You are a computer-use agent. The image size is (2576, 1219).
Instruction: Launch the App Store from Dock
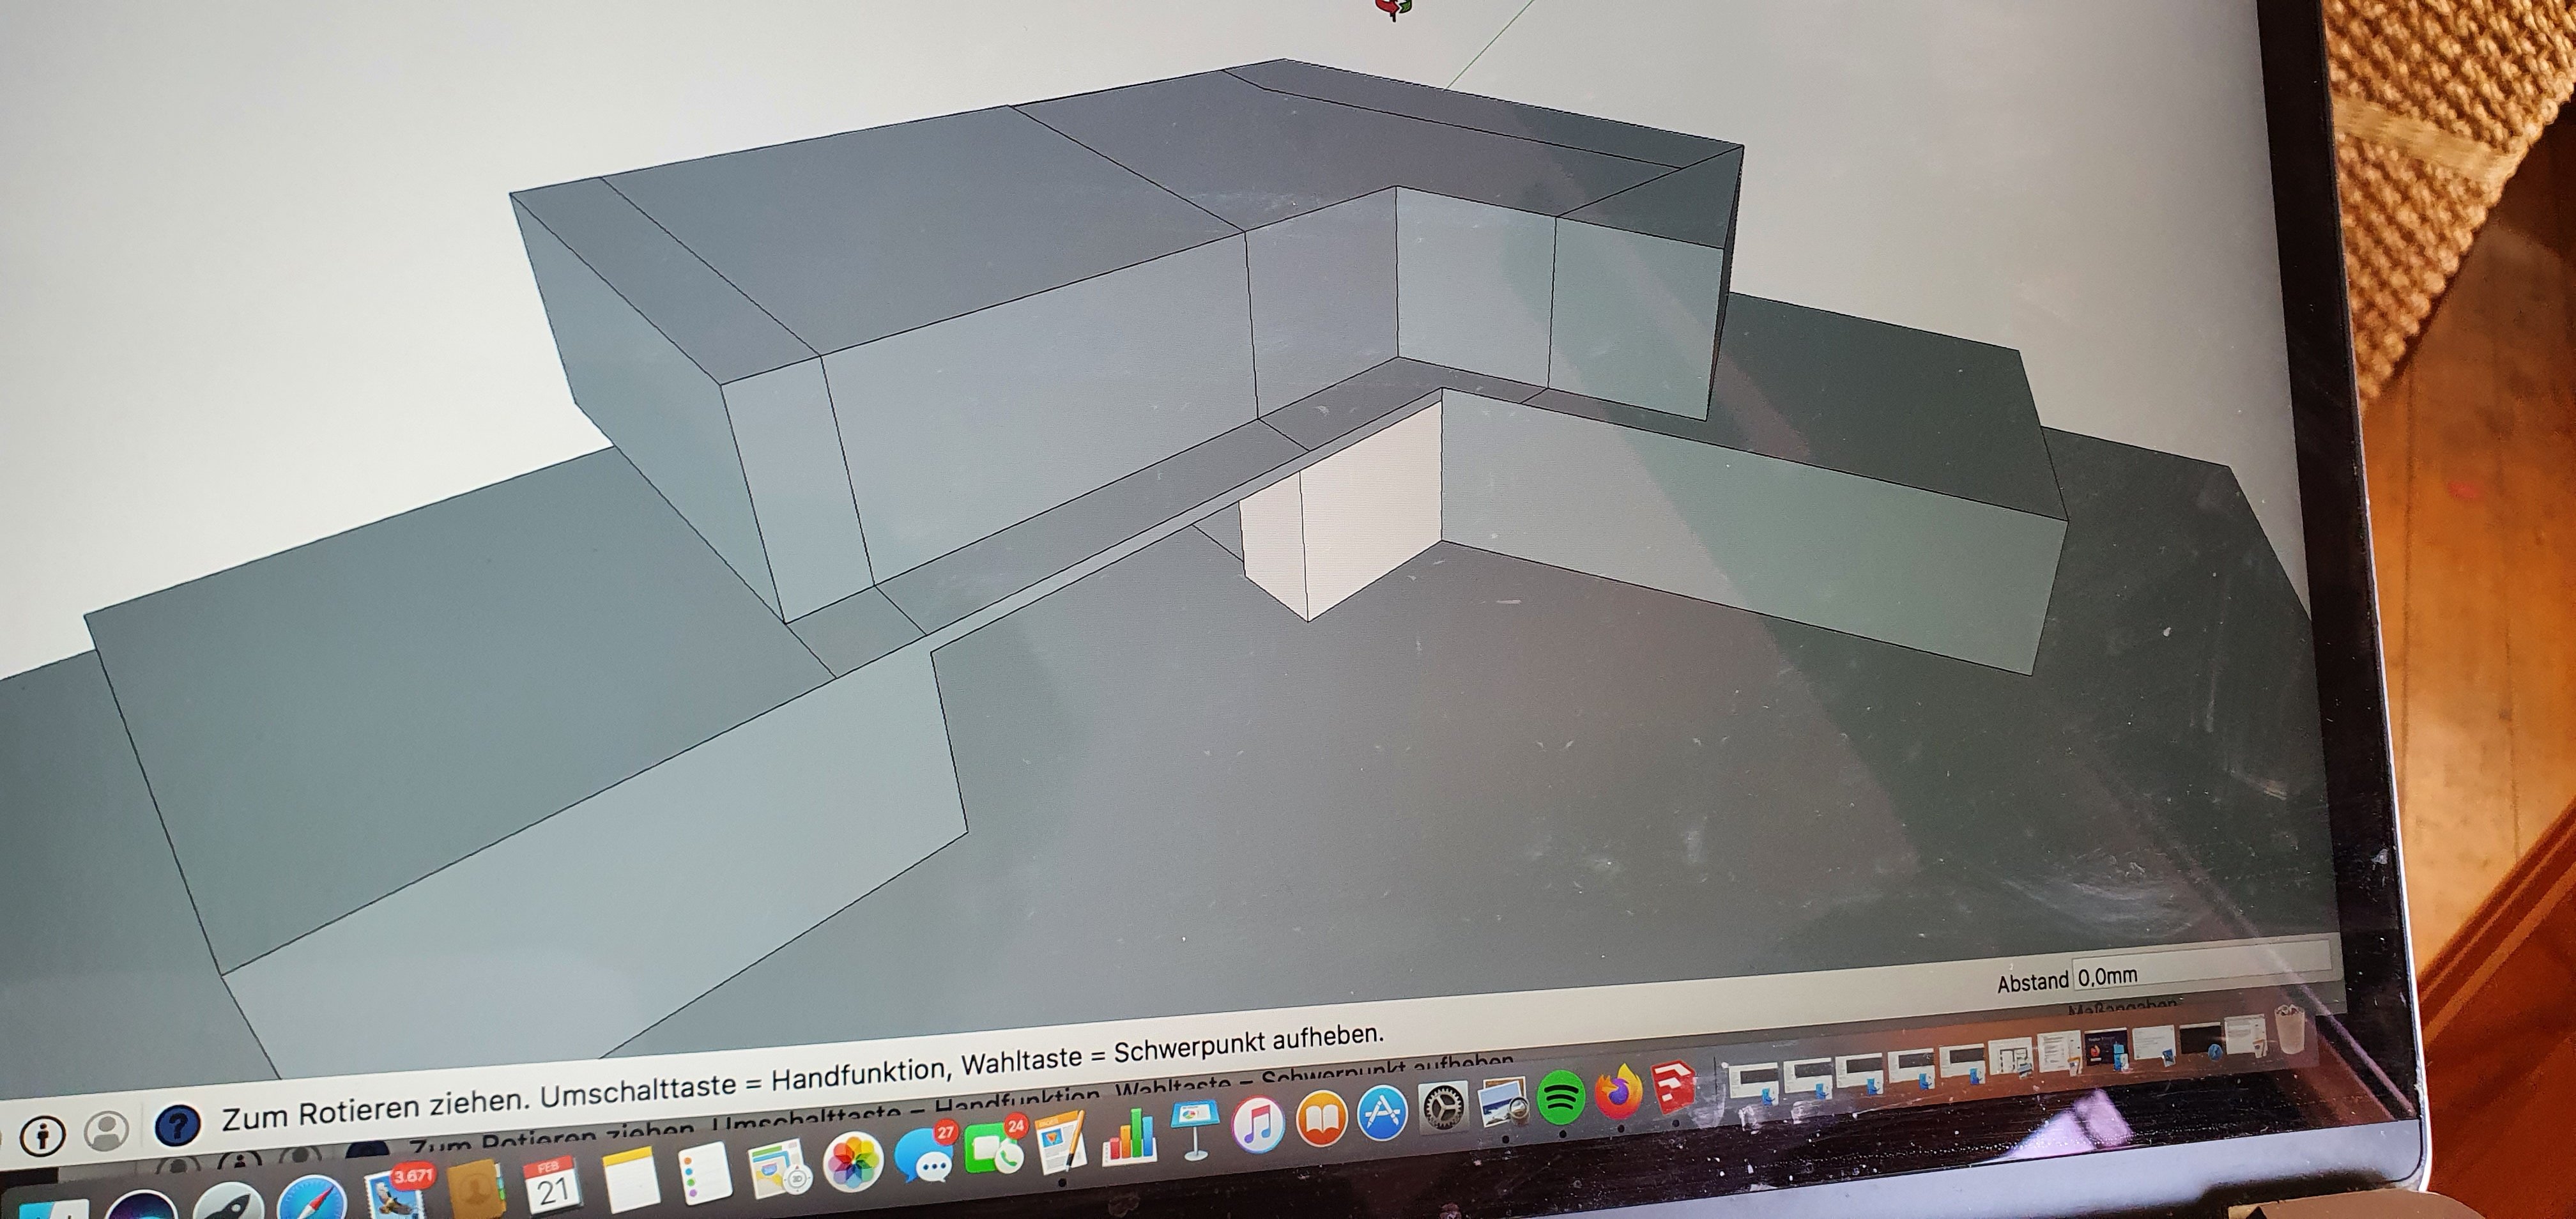click(x=1381, y=1113)
